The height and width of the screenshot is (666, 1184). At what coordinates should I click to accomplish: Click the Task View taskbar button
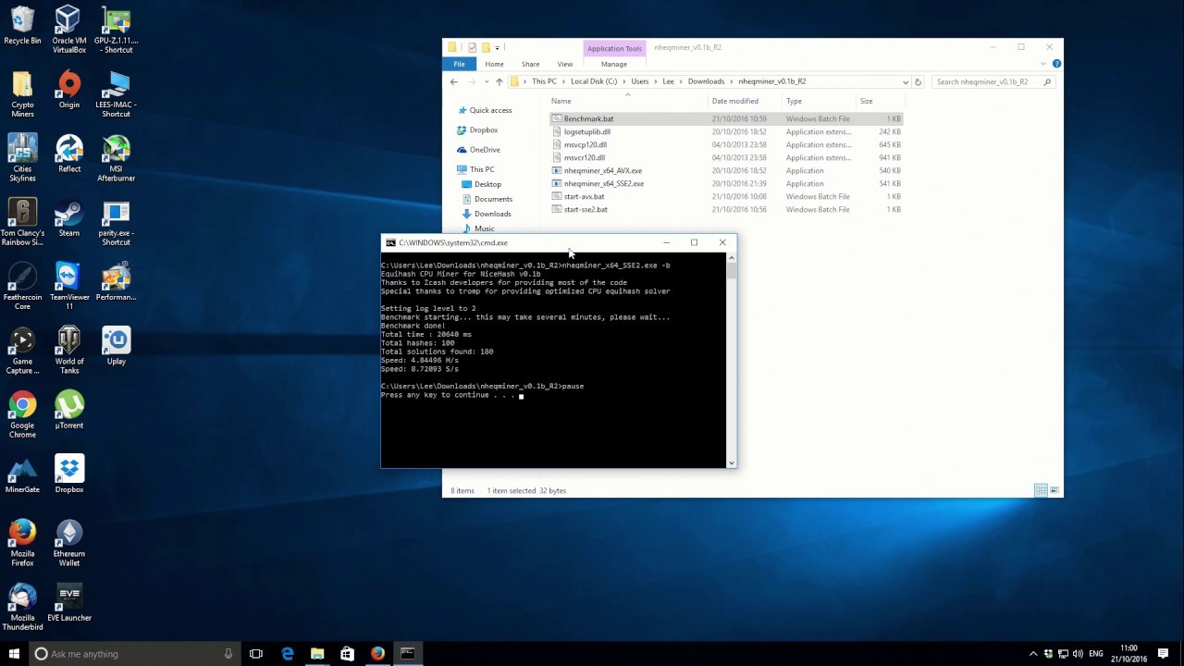tap(256, 654)
